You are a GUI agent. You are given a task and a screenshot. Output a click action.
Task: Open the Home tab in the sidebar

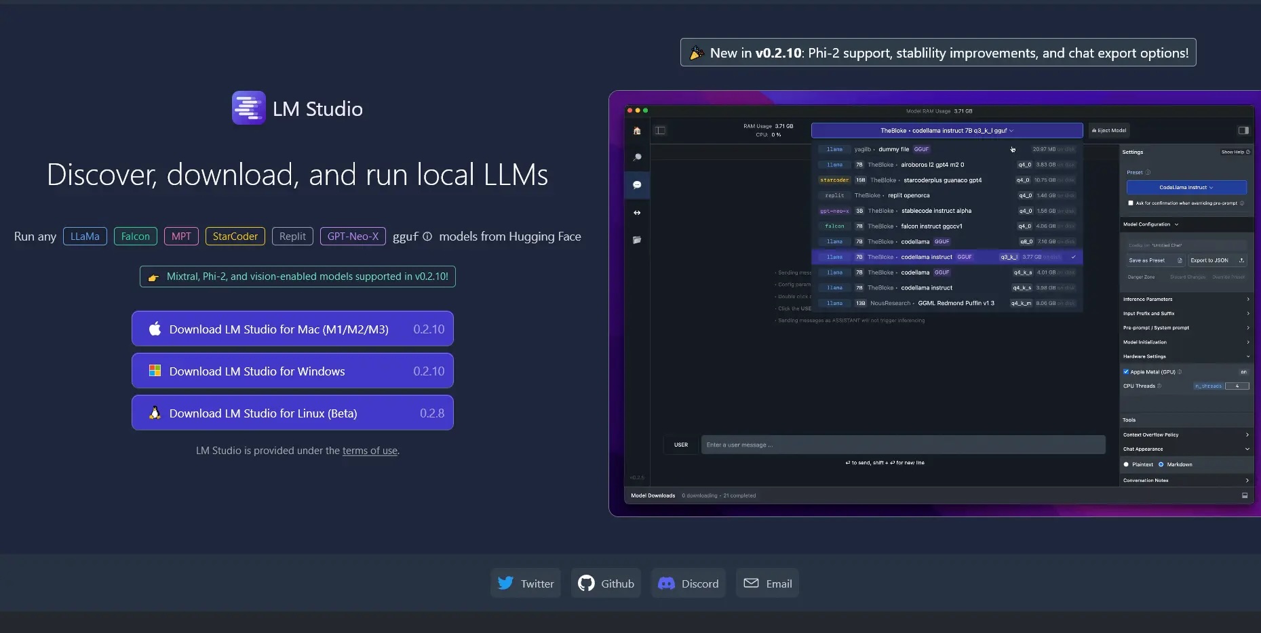pyautogui.click(x=637, y=131)
